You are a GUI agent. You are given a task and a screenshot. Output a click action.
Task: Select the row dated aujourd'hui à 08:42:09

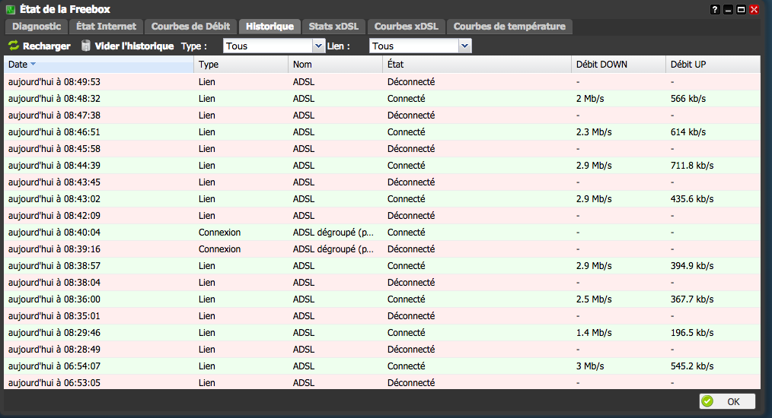point(382,215)
